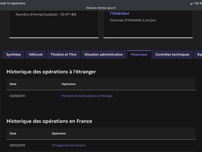Tap the 5G network indicator

(197, 3)
